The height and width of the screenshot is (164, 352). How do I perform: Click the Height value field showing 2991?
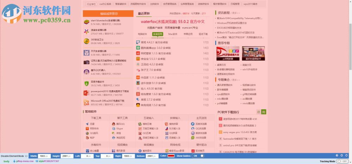tap(67, 156)
